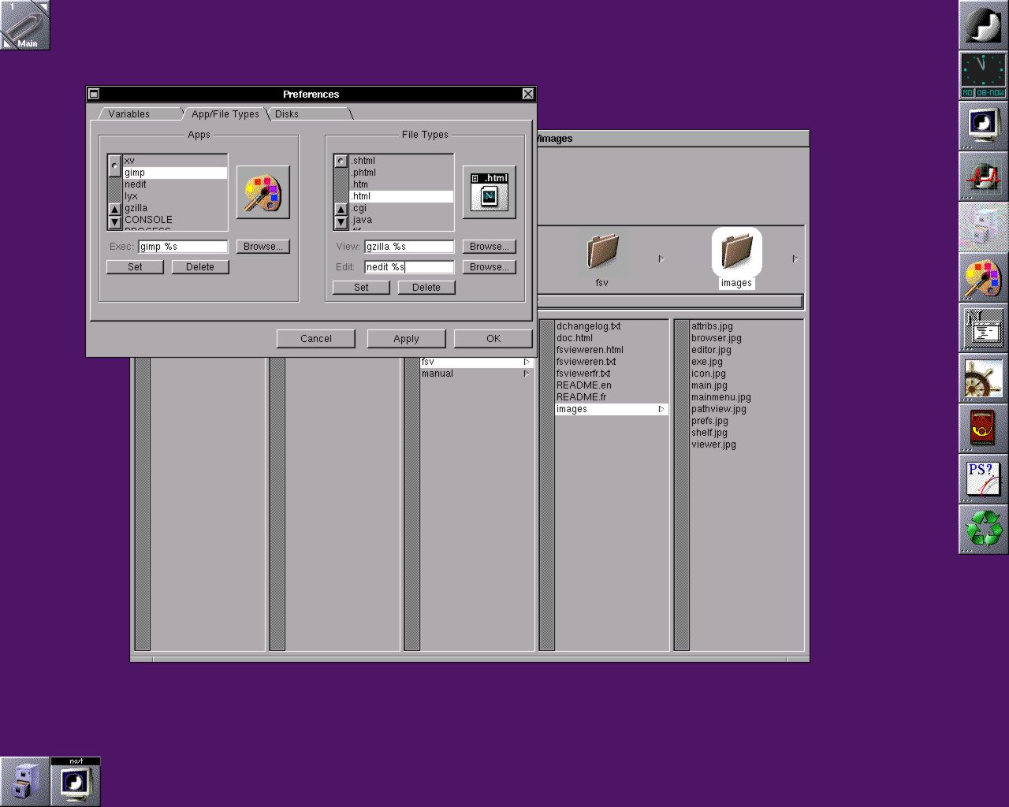The image size is (1009, 807).
Task: Launch the PS? PostScript viewer dock icon
Action: click(x=983, y=479)
